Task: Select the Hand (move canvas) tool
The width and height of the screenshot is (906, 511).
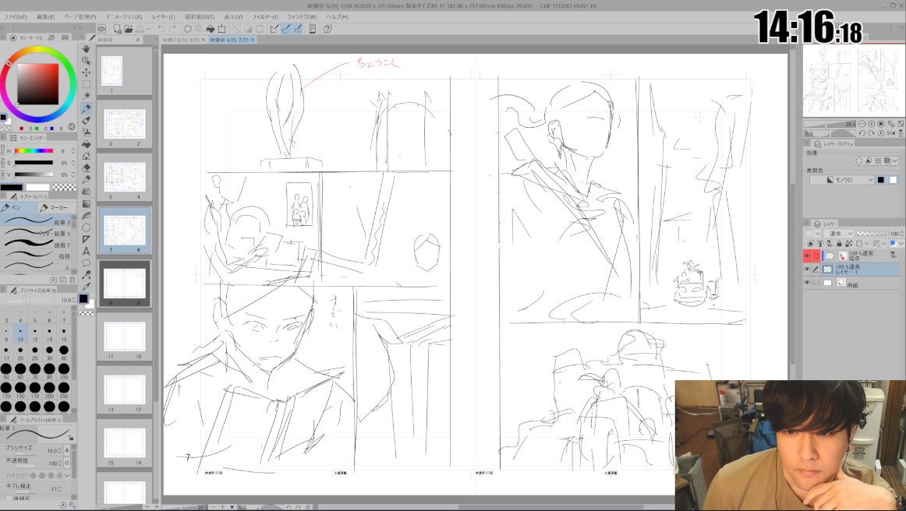Action: (86, 48)
